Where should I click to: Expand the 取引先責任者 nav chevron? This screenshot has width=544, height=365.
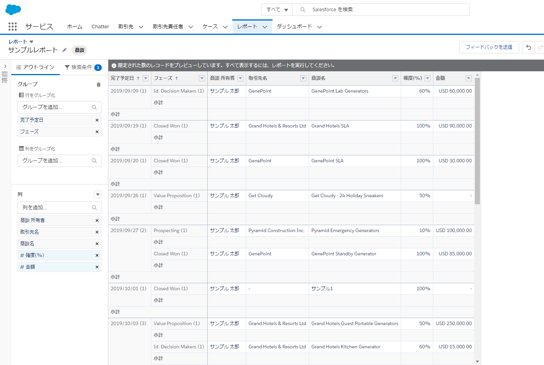coord(191,27)
